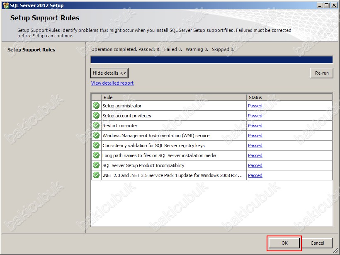Open Passed status link for Setup account privileges
Image resolution: width=340 pixels, height=255 pixels.
[255, 116]
